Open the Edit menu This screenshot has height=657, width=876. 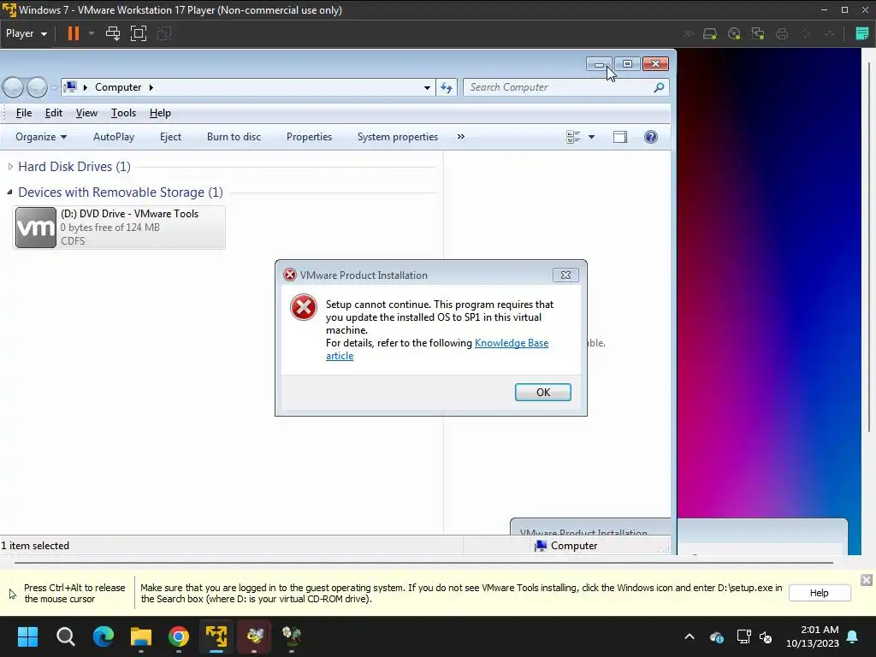(54, 113)
